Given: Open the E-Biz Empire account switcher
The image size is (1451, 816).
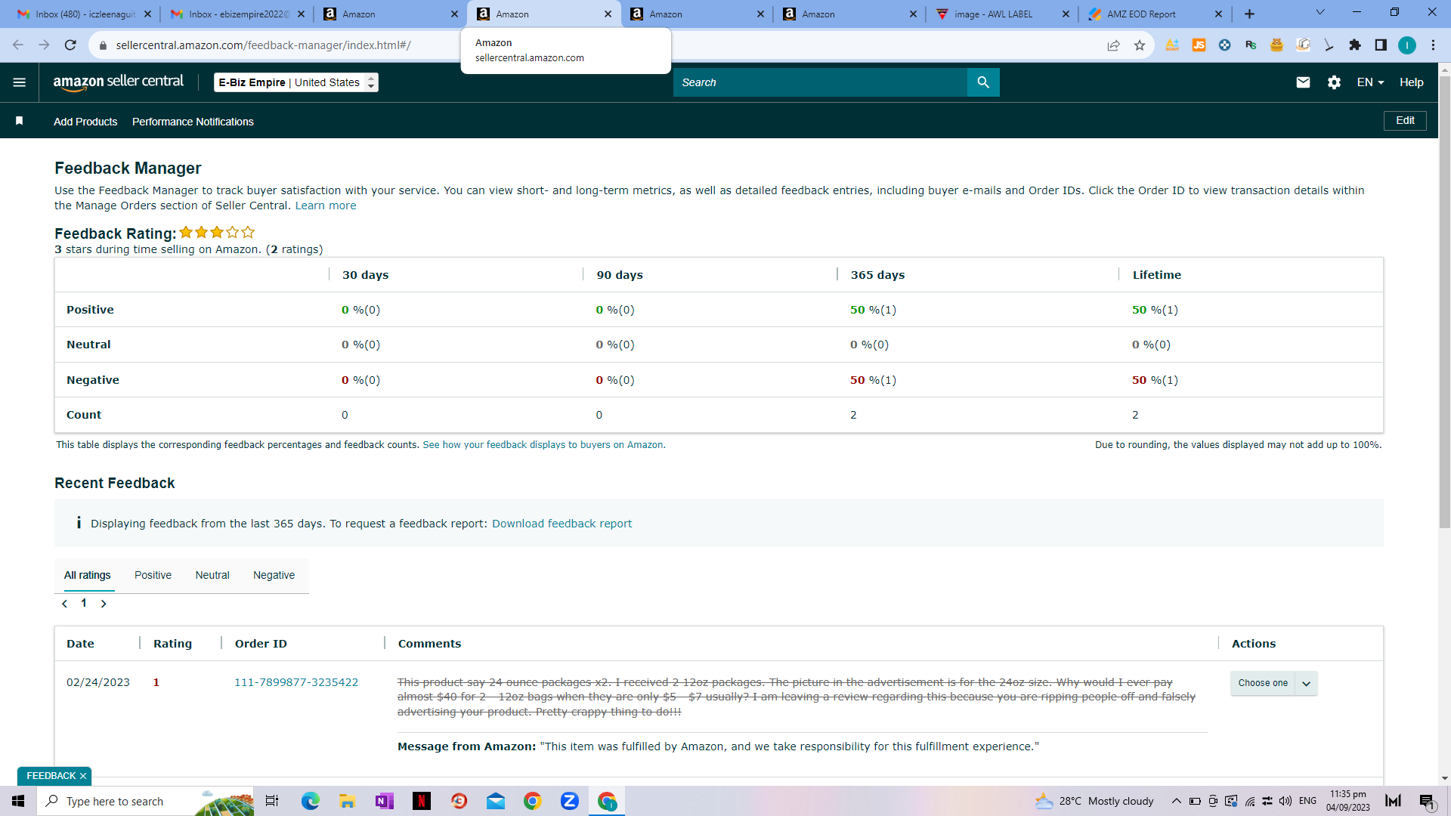Looking at the screenshot, I should tap(296, 82).
